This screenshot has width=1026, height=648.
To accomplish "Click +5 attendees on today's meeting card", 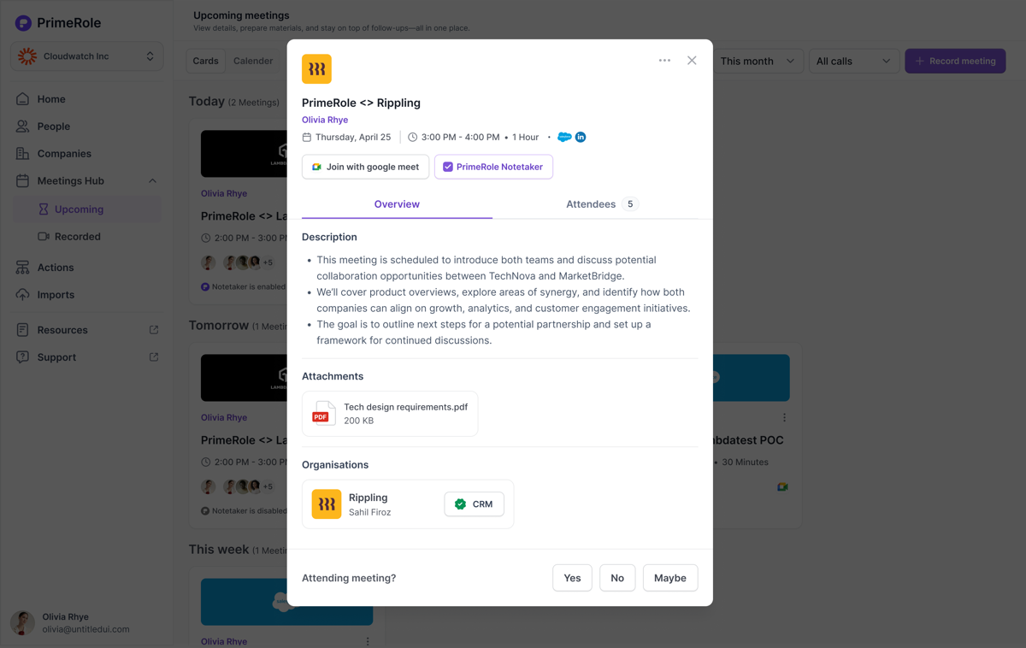I will pos(268,263).
